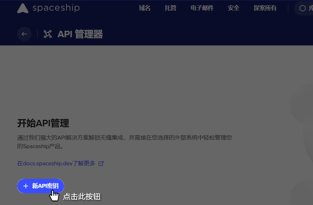Open the 域名 menu
Viewport: 313px width, 205px height.
(145, 8)
